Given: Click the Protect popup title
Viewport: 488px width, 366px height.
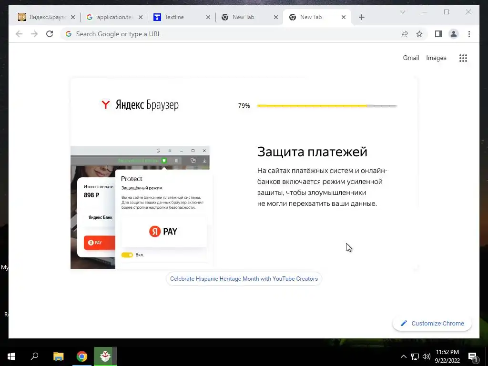Looking at the screenshot, I should (x=132, y=179).
